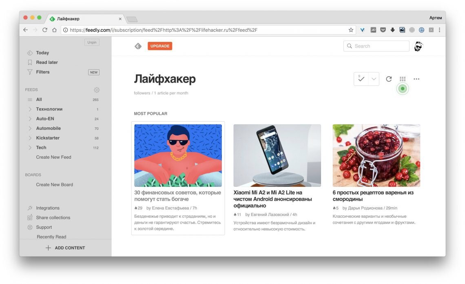Unpin the left sidebar

92,42
